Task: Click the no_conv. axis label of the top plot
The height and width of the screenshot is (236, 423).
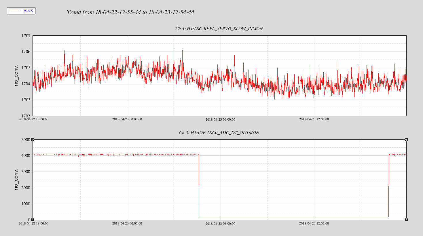Action: [x=16, y=75]
